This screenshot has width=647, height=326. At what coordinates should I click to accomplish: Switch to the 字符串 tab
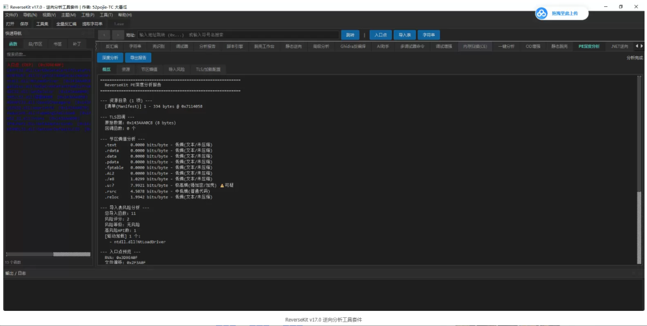pos(135,46)
